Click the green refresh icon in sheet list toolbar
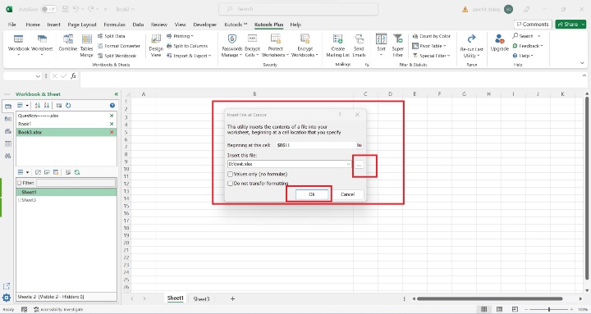This screenshot has width=591, height=314. point(77,172)
